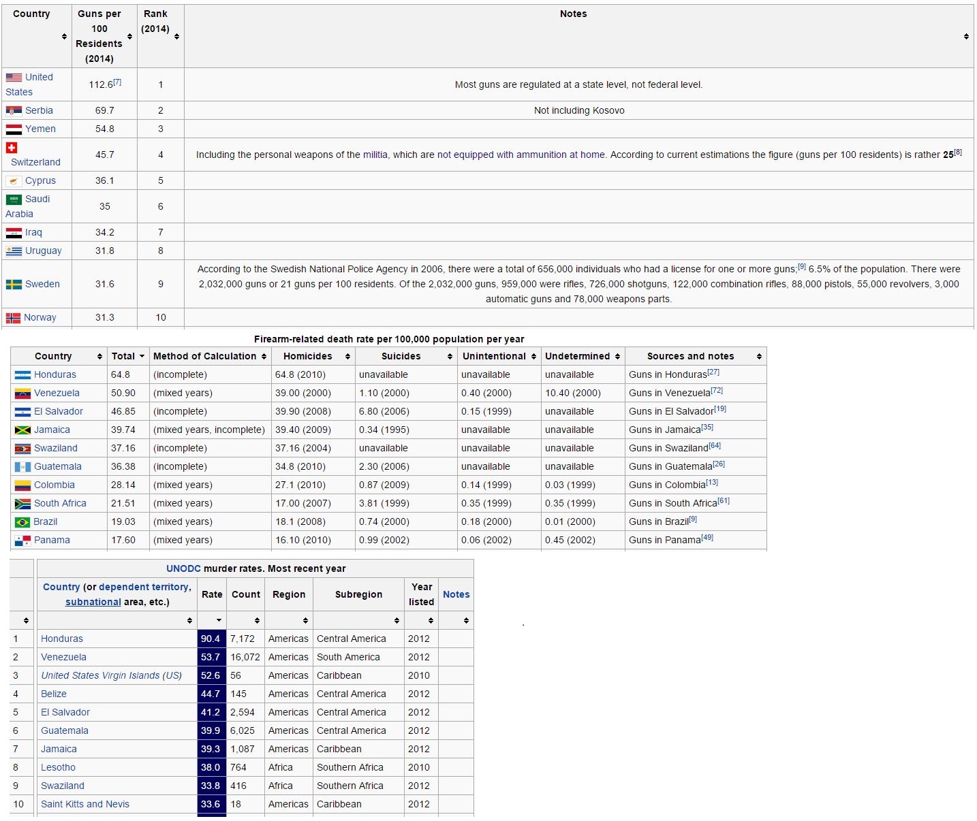
Task: Click the Saudi Arabia flag icon
Action: 14,199
